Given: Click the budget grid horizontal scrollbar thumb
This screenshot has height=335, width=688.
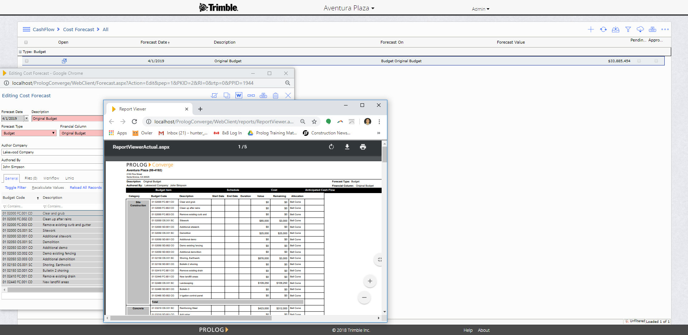Looking at the screenshot, I should coord(55,290).
